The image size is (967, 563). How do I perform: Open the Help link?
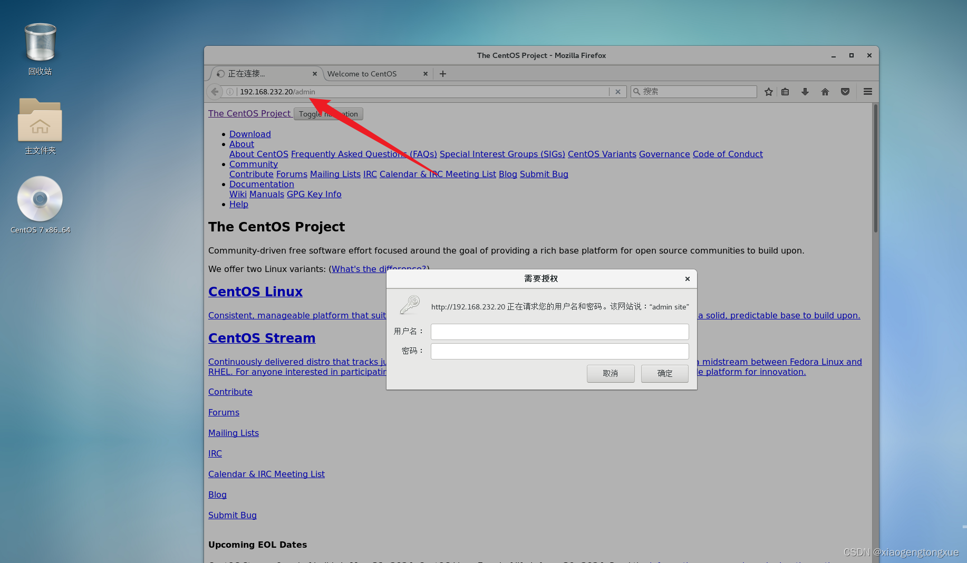click(239, 204)
